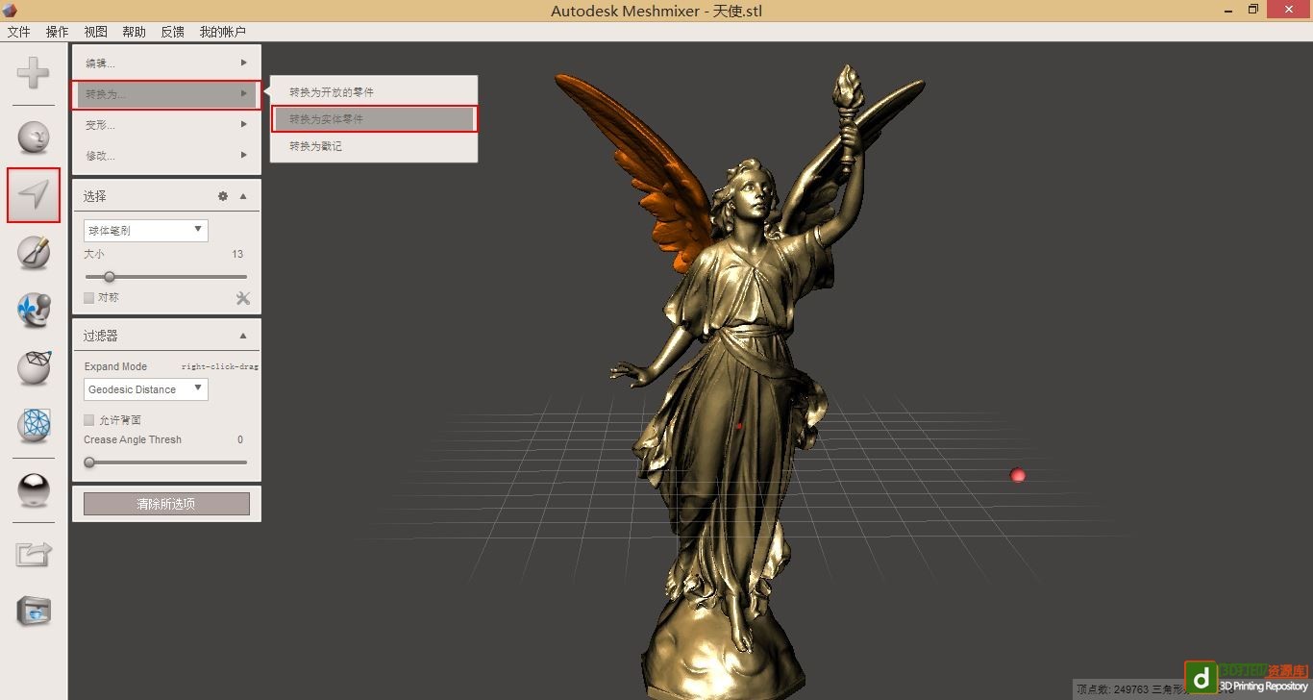Collapse the 选择 panel triangle

tap(243, 196)
